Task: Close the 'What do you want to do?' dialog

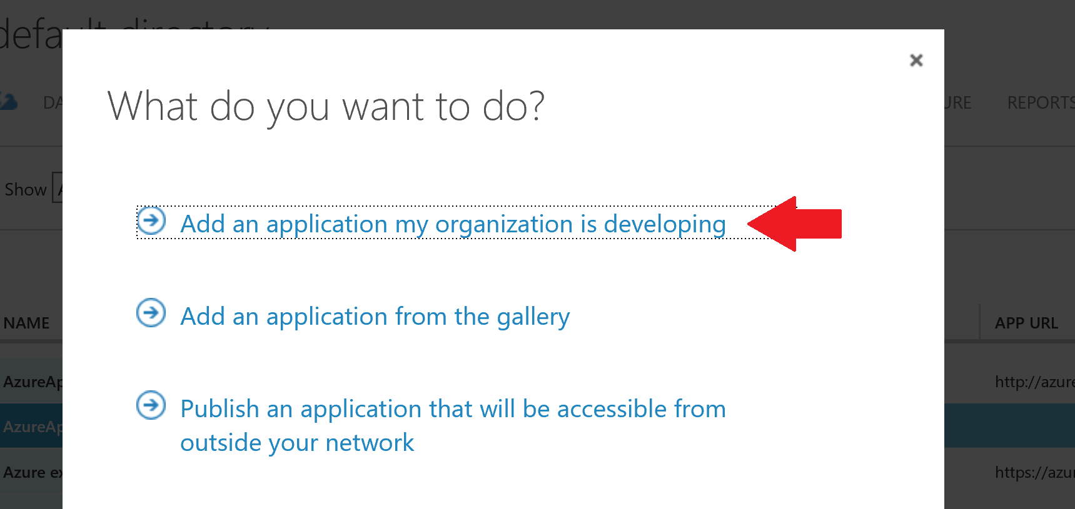Action: 916,60
